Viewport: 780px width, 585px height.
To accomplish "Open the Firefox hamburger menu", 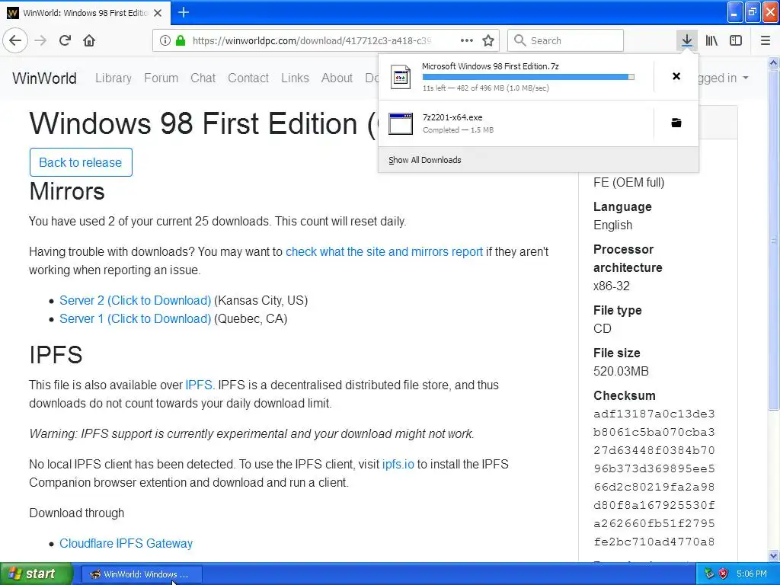I will click(766, 40).
